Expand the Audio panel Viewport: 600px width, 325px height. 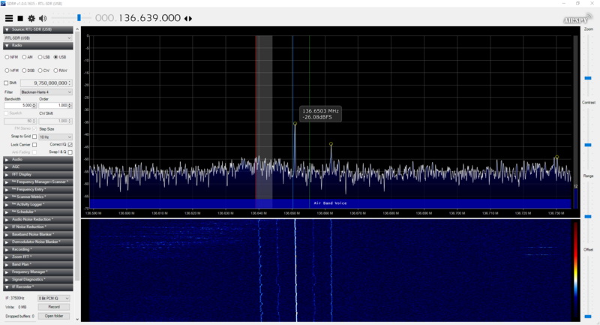37,159
